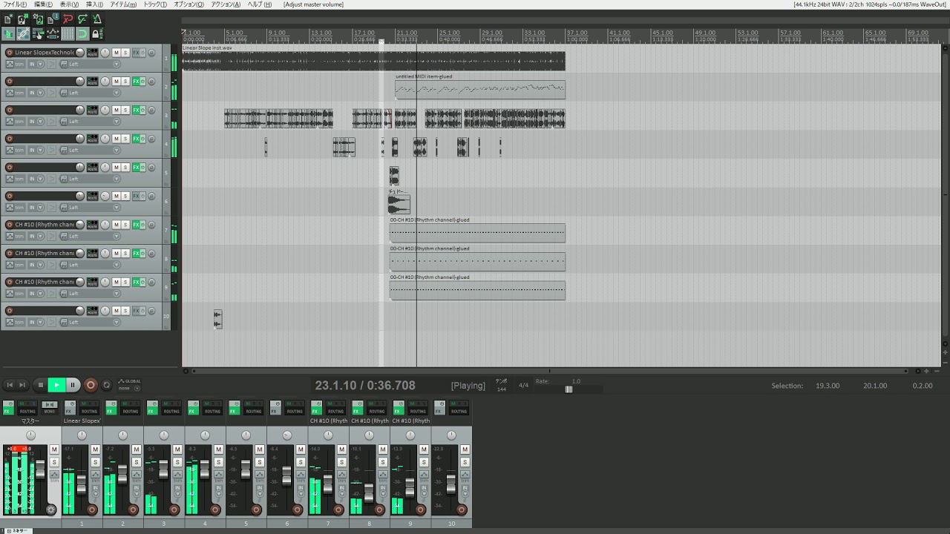This screenshot has width=950, height=534.
Task: Toggle the grid lines toolbar icon
Action: [x=68, y=33]
